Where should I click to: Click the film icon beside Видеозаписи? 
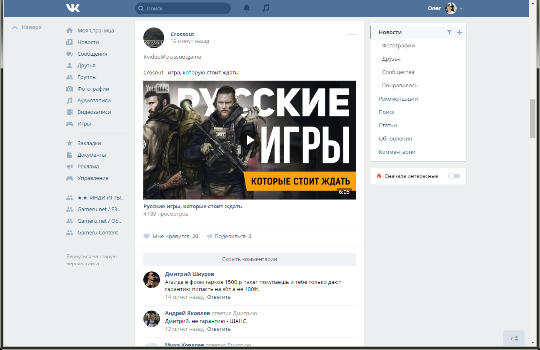pos(70,112)
